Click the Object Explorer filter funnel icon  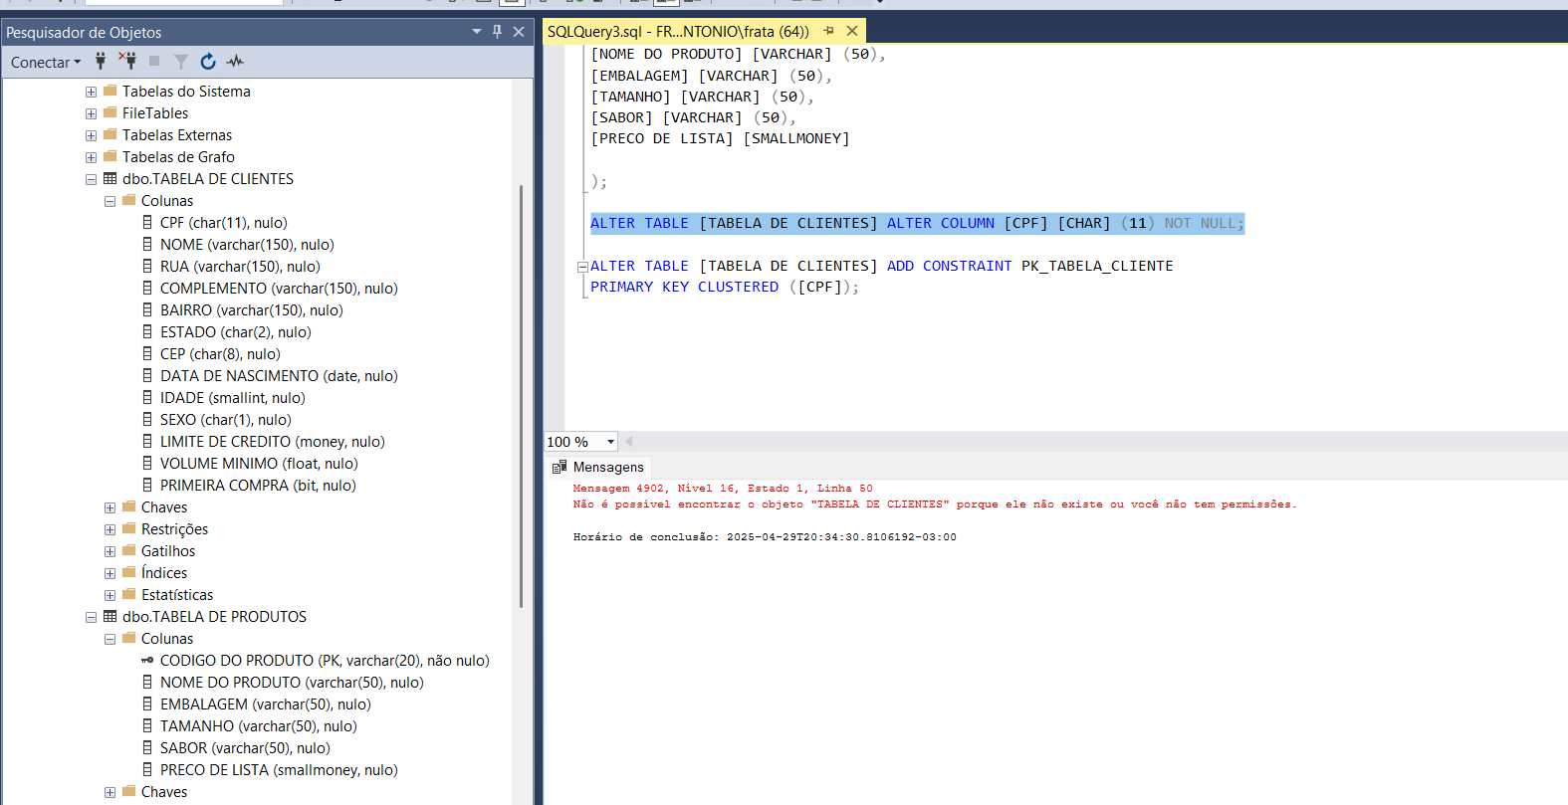[181, 62]
